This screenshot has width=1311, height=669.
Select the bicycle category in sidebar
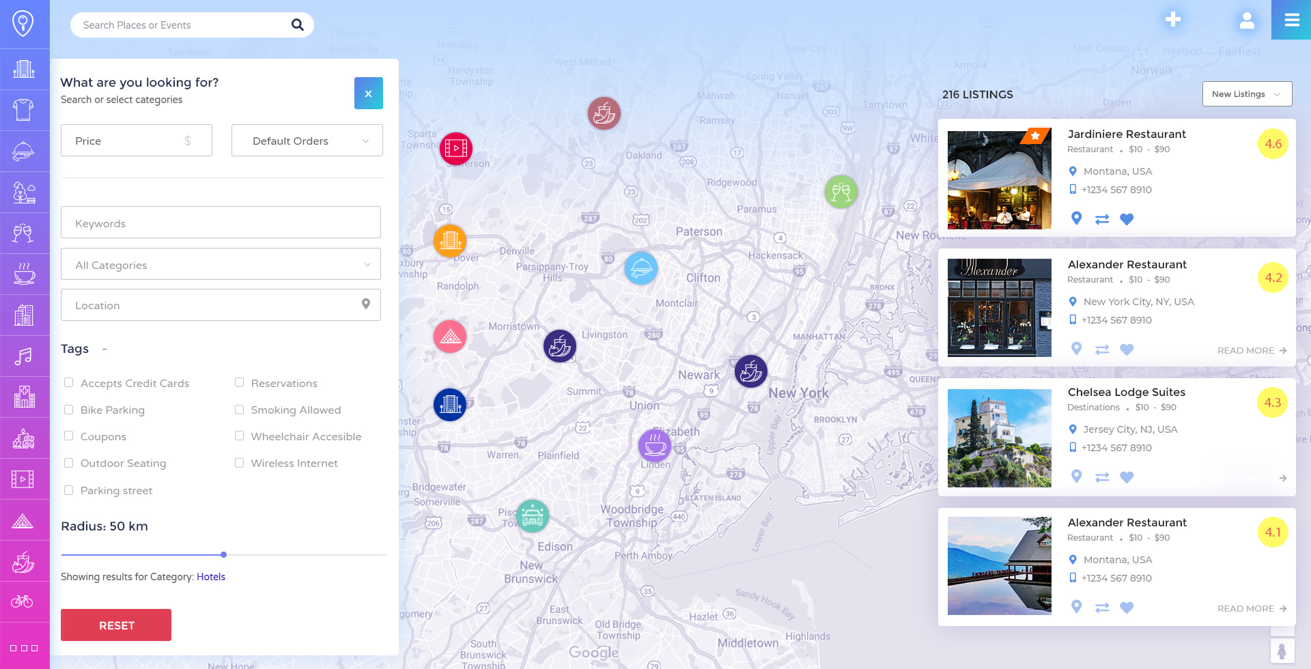23,601
